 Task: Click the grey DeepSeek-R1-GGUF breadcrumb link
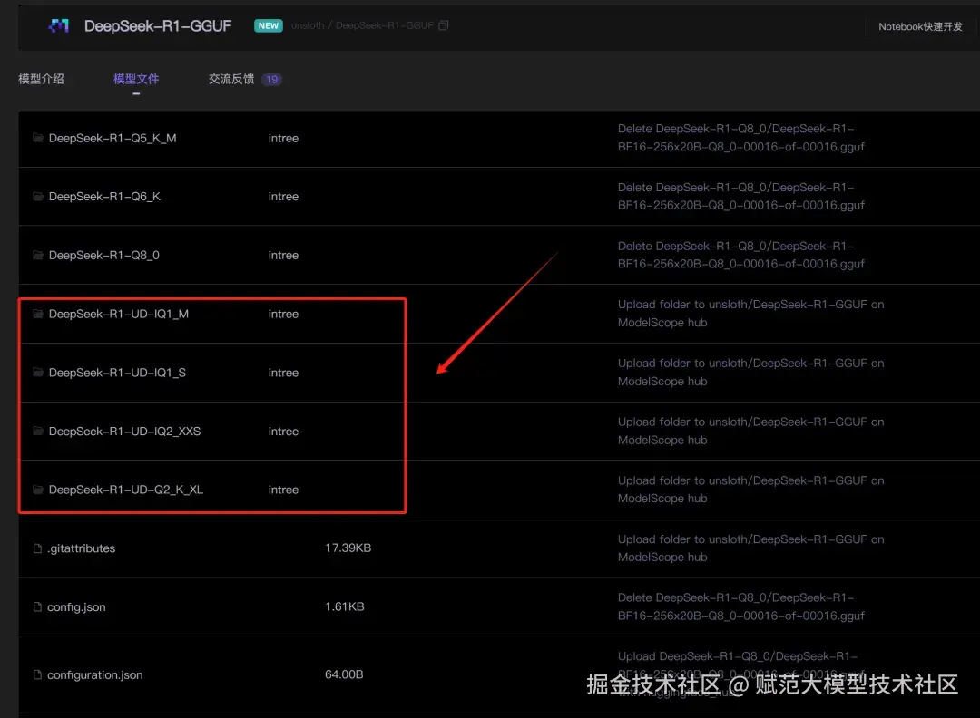point(385,25)
